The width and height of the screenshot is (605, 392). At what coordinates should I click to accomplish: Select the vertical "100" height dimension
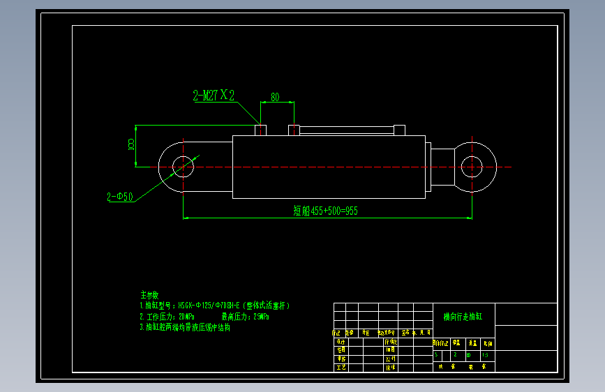[x=131, y=144]
